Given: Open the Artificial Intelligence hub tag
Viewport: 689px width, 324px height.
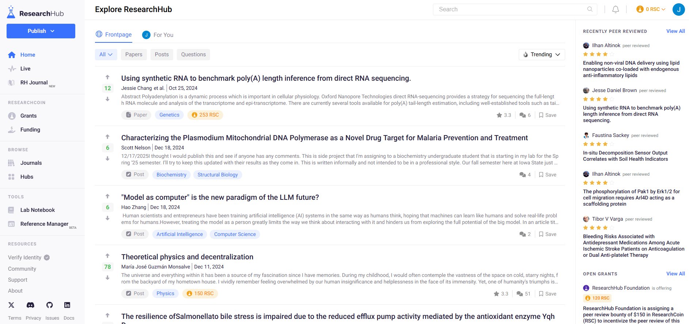Looking at the screenshot, I should click(180, 234).
